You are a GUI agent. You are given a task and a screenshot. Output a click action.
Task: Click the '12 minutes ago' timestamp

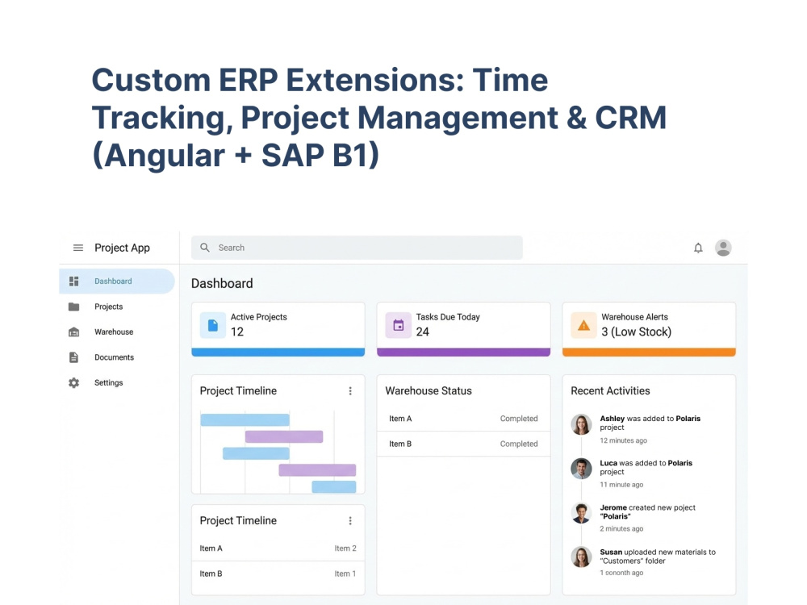pos(623,440)
